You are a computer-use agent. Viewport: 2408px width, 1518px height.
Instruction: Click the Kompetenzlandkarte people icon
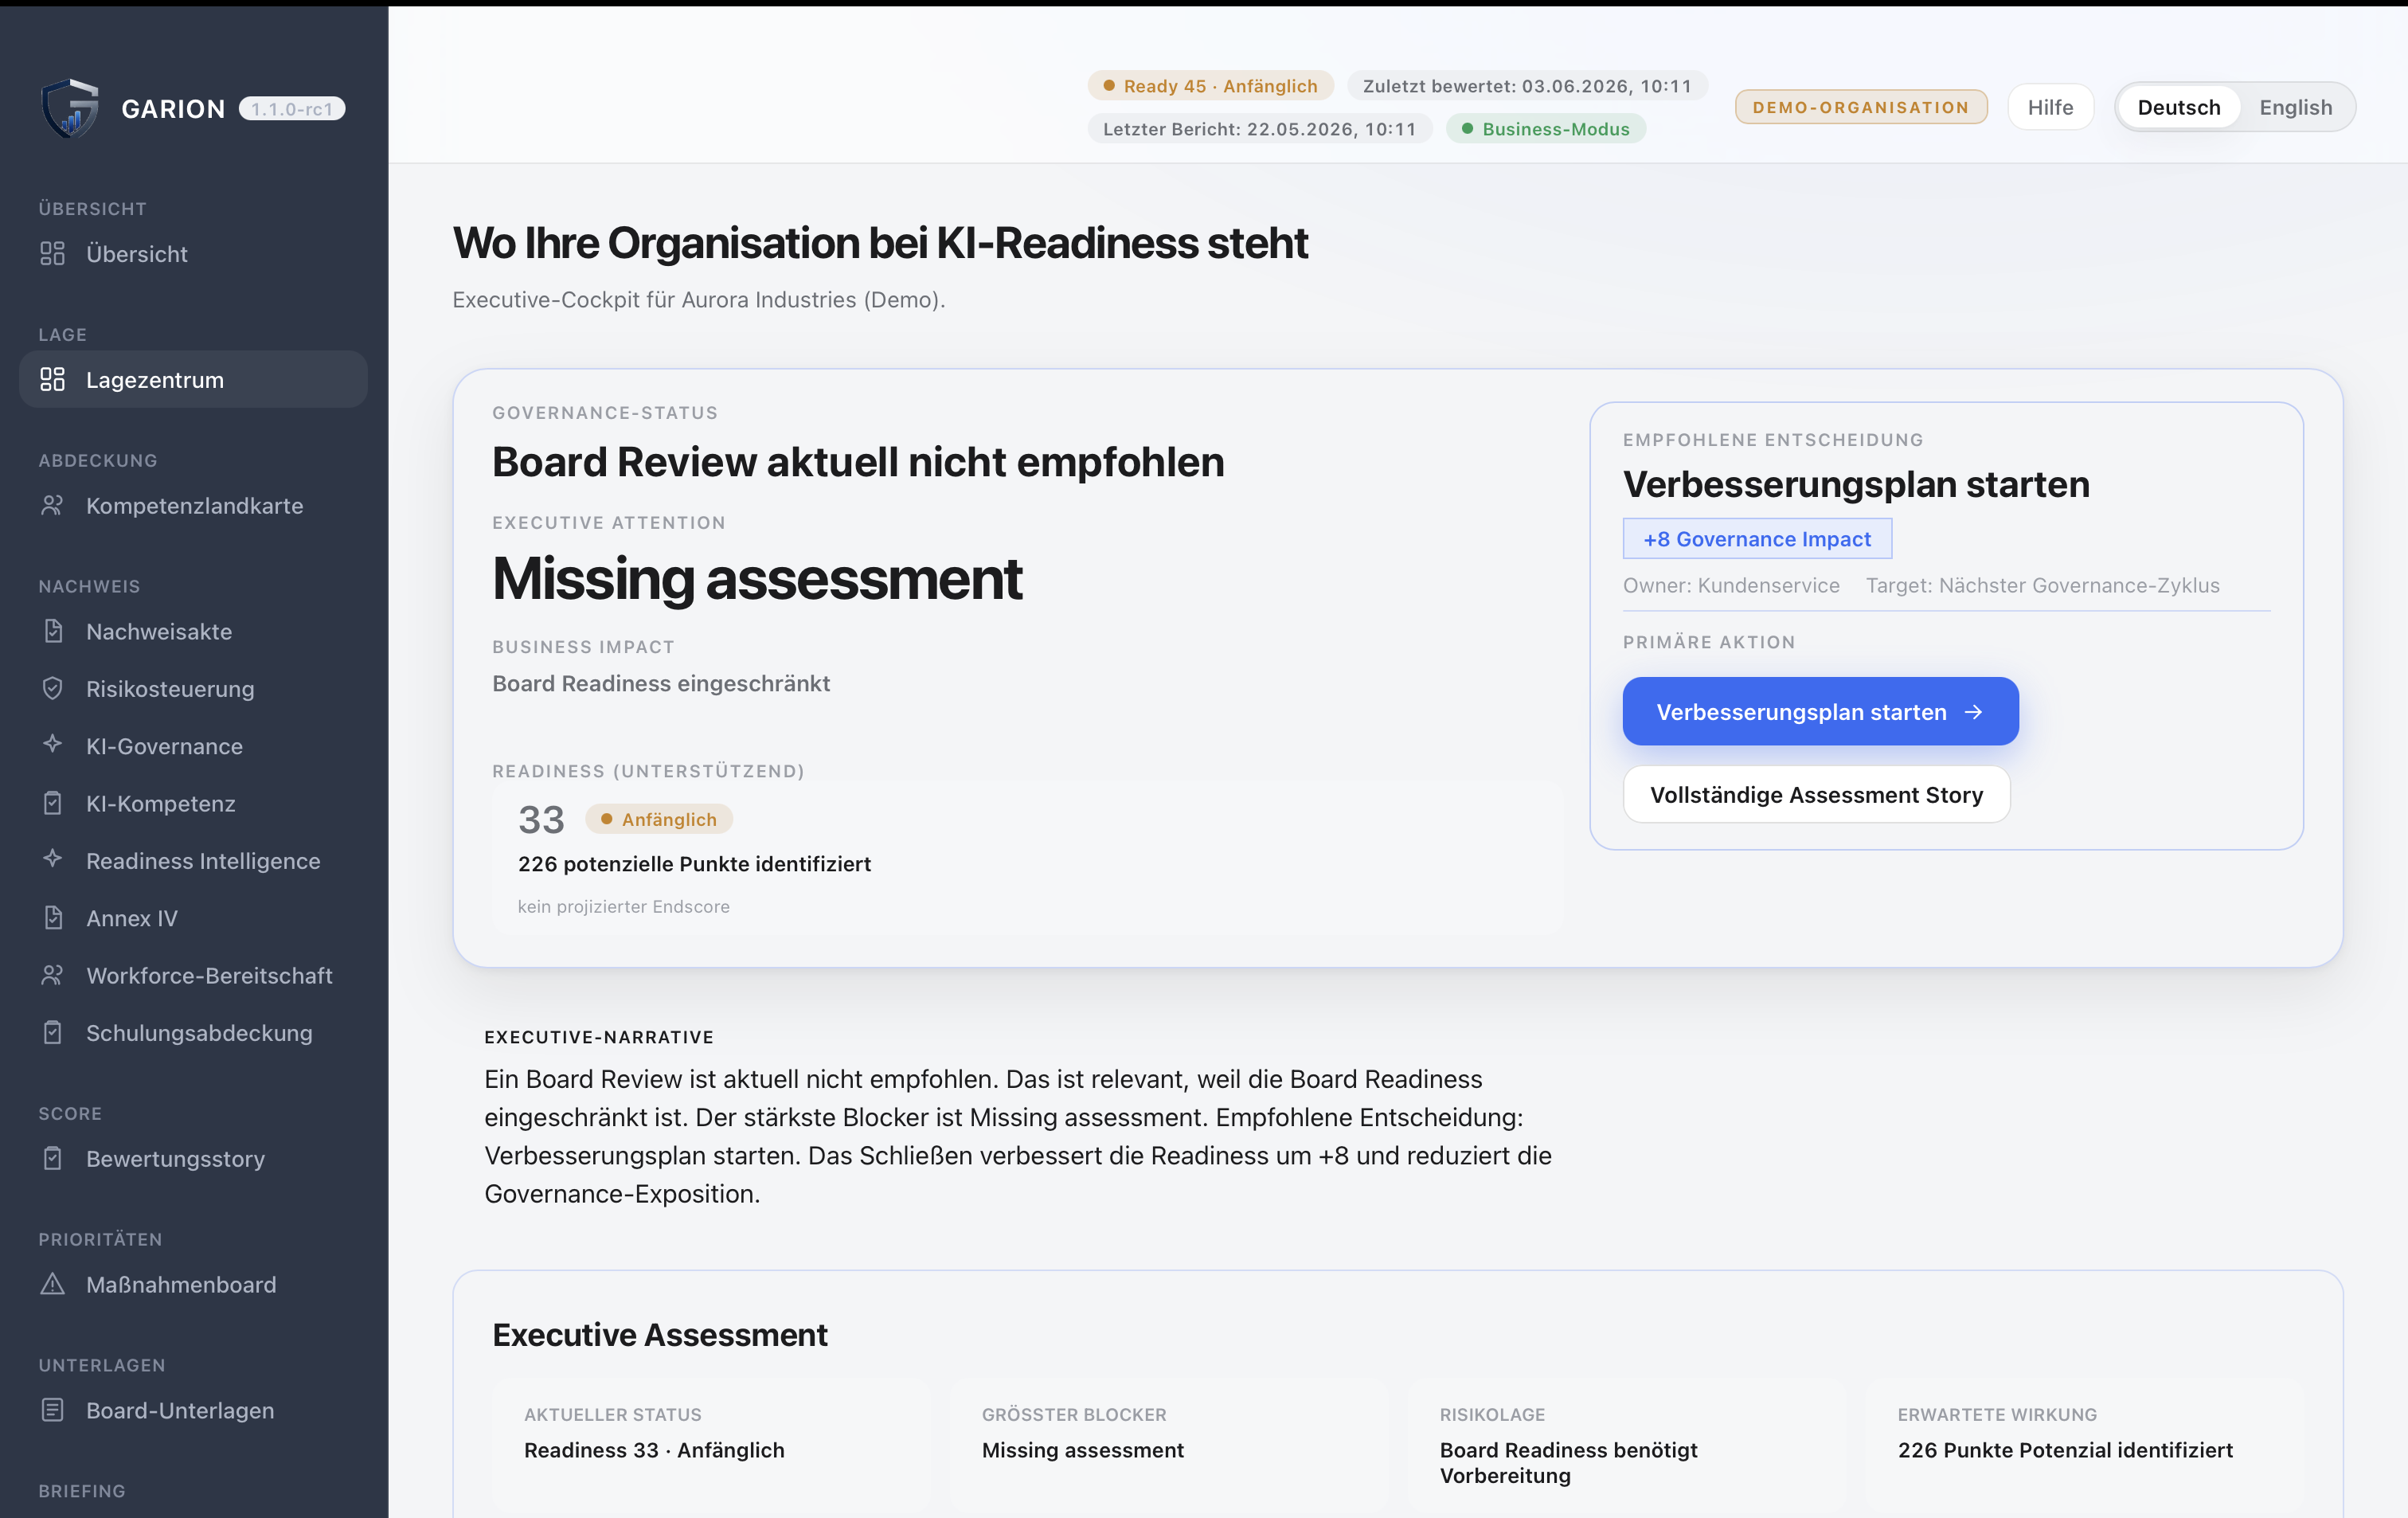pyautogui.click(x=52, y=506)
